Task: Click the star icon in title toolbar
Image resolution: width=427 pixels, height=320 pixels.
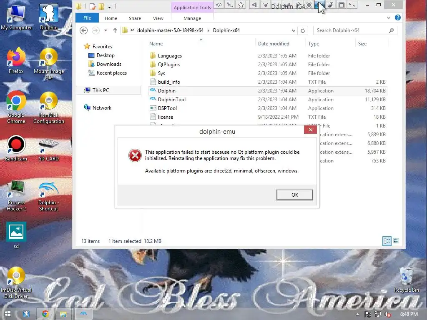Action: (x=241, y=5)
